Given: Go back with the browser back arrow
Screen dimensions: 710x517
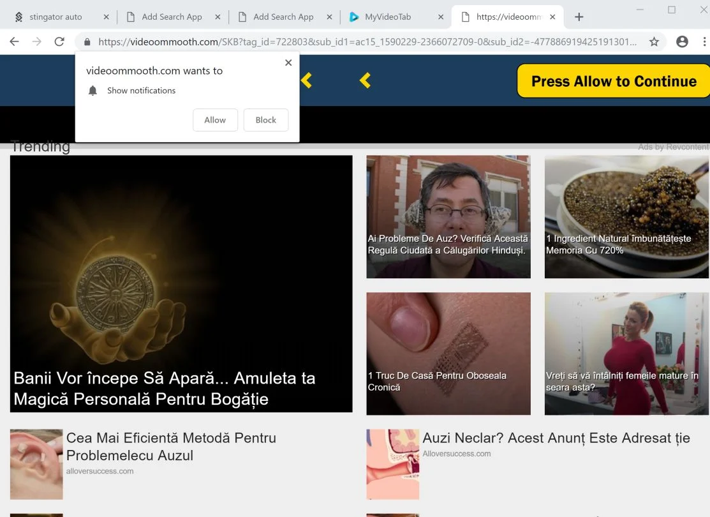Looking at the screenshot, I should (x=15, y=41).
